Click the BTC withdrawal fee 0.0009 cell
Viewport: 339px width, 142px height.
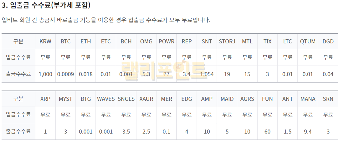[x=65, y=74]
